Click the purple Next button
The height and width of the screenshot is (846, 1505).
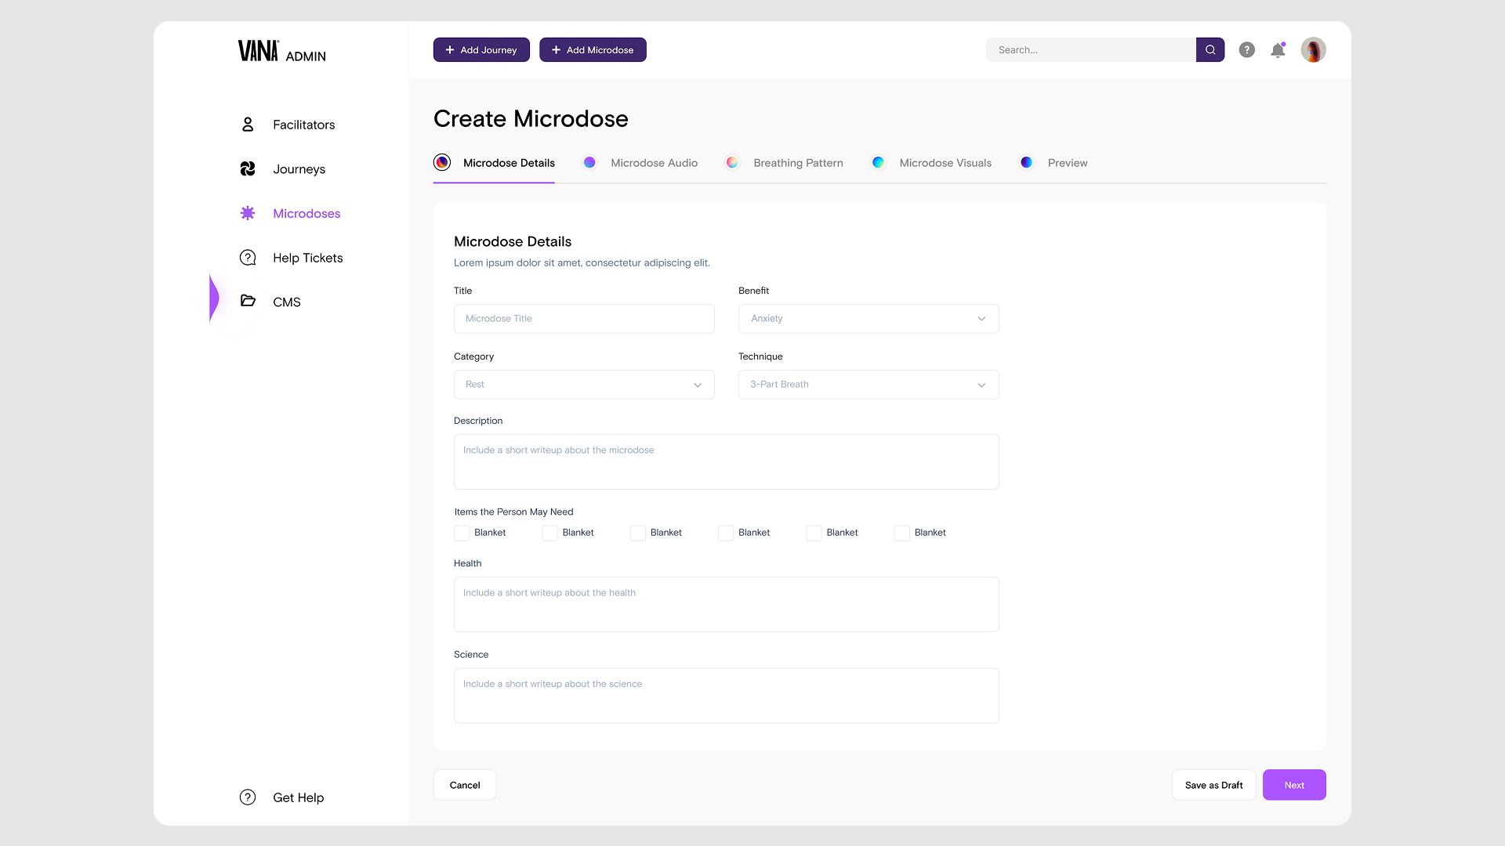tap(1294, 785)
